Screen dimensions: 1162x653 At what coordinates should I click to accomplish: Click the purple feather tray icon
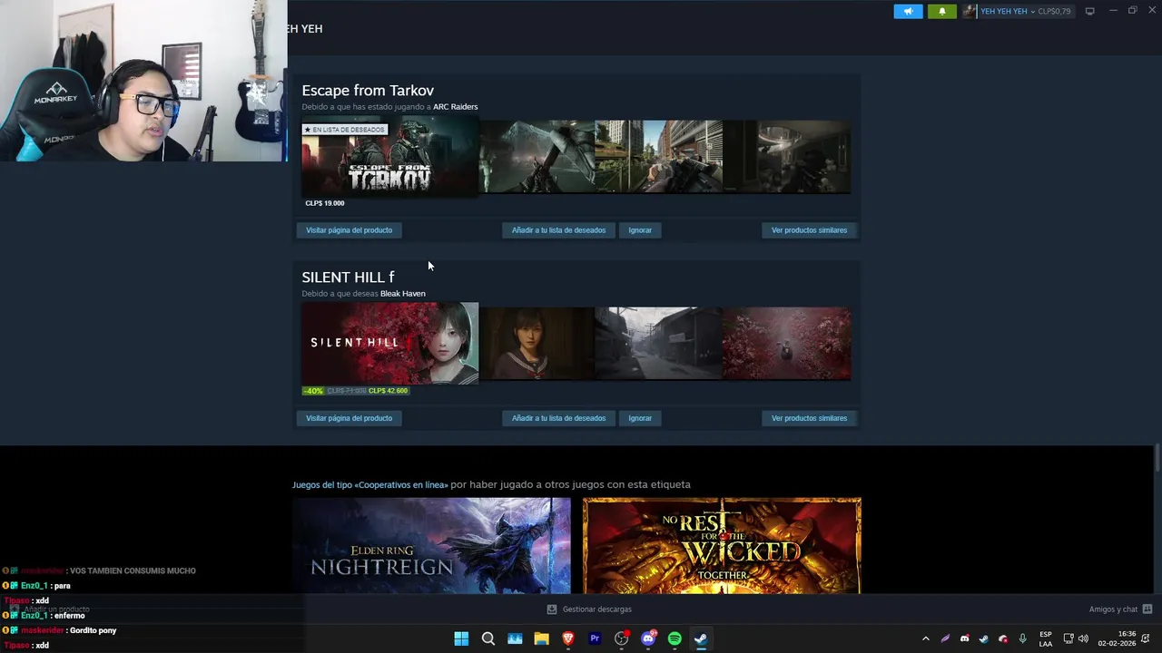click(x=945, y=638)
